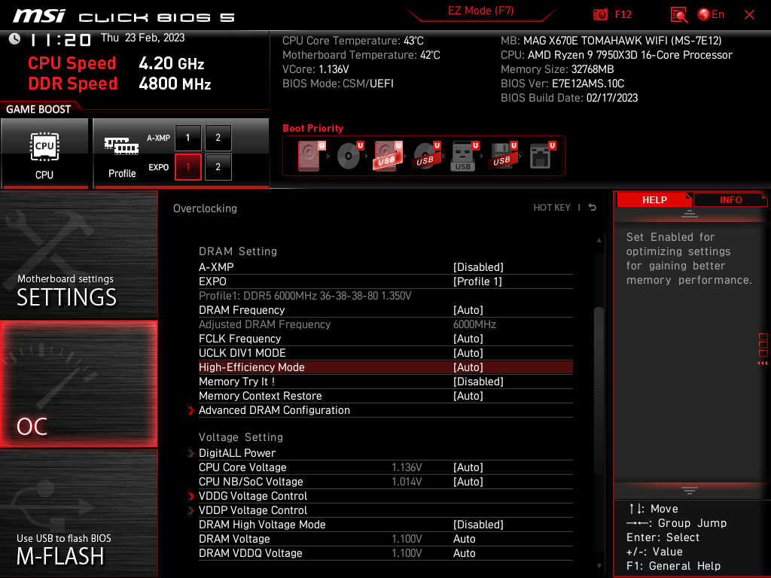Click the clock icon beside the time
The image size is (771, 578).
[15, 38]
